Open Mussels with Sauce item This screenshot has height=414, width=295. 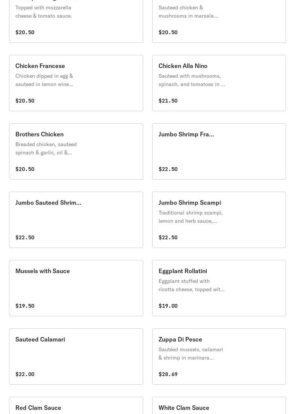pos(42,271)
